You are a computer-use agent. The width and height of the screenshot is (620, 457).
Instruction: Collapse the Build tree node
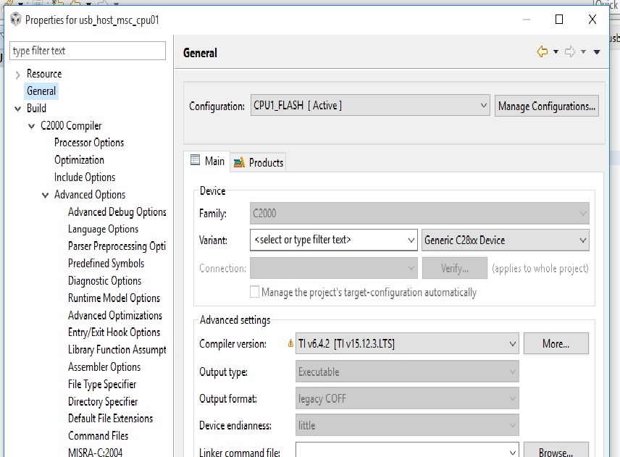(18, 109)
